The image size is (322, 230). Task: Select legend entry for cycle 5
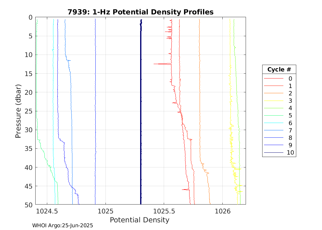[279, 115]
